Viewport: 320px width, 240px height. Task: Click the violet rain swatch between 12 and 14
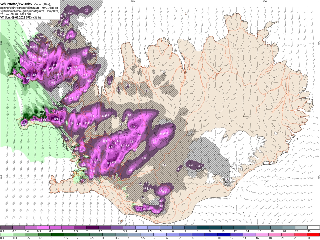pyautogui.click(x=236, y=234)
